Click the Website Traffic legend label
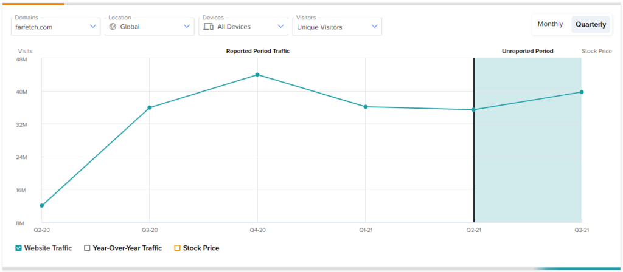Image resolution: width=623 pixels, height=272 pixels. point(48,248)
